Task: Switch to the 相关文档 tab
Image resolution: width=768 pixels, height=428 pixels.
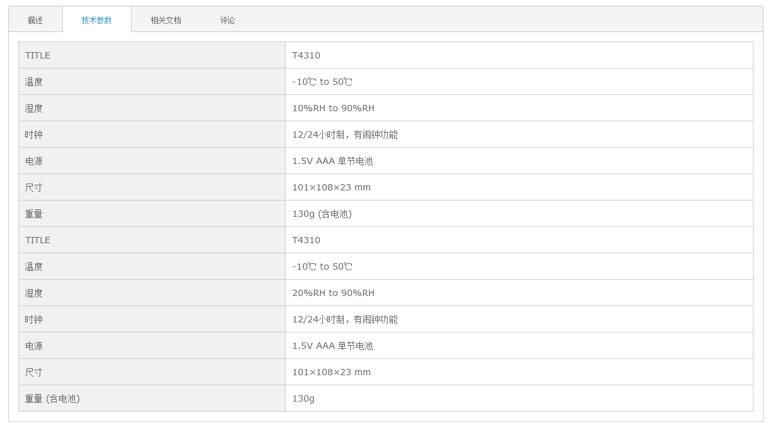Action: click(166, 20)
